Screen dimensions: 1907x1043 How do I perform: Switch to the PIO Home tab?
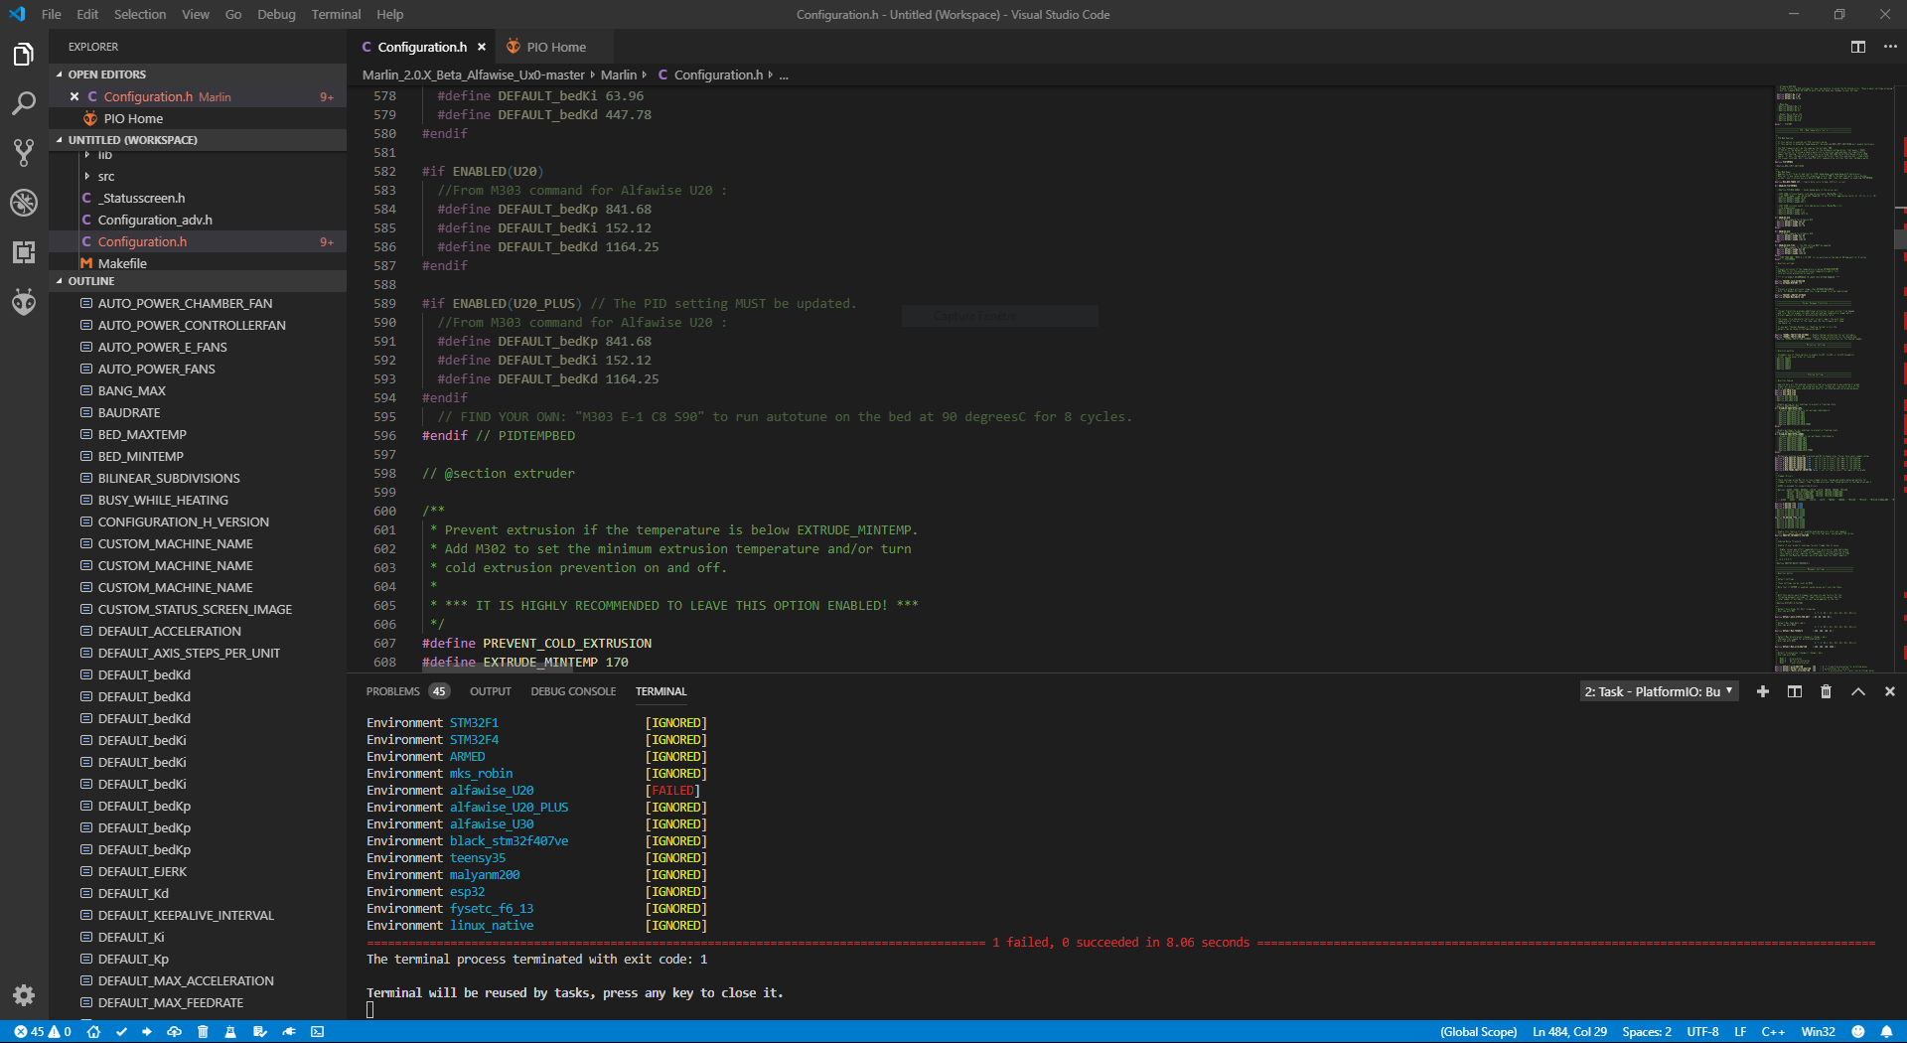click(555, 47)
